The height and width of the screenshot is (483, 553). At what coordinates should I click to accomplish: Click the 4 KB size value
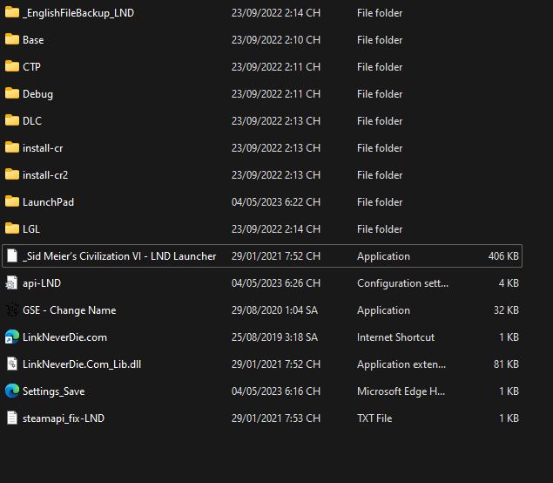[x=509, y=283]
